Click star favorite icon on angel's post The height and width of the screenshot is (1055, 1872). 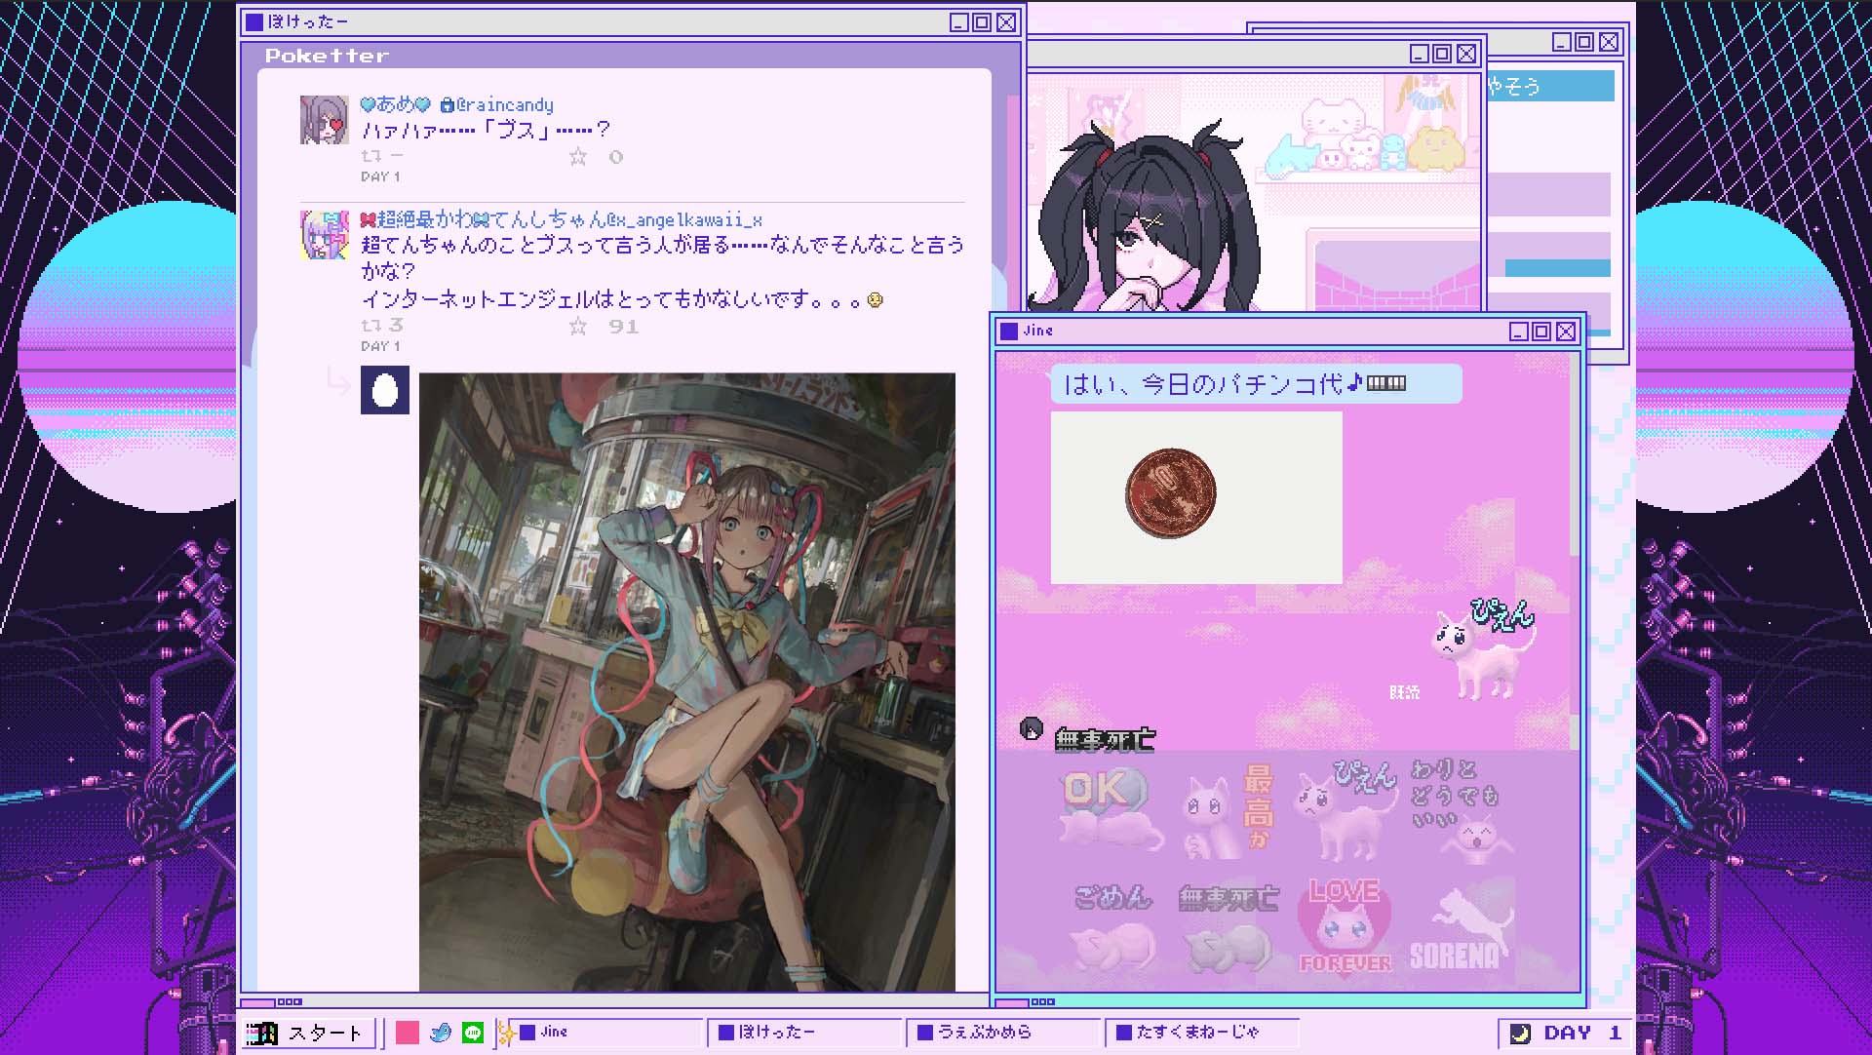click(578, 327)
